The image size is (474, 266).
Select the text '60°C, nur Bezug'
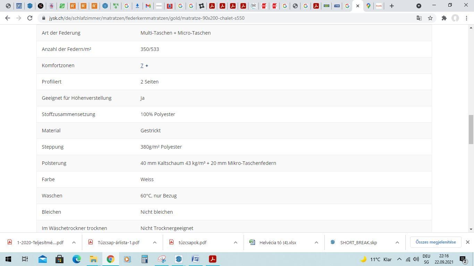coord(159,196)
